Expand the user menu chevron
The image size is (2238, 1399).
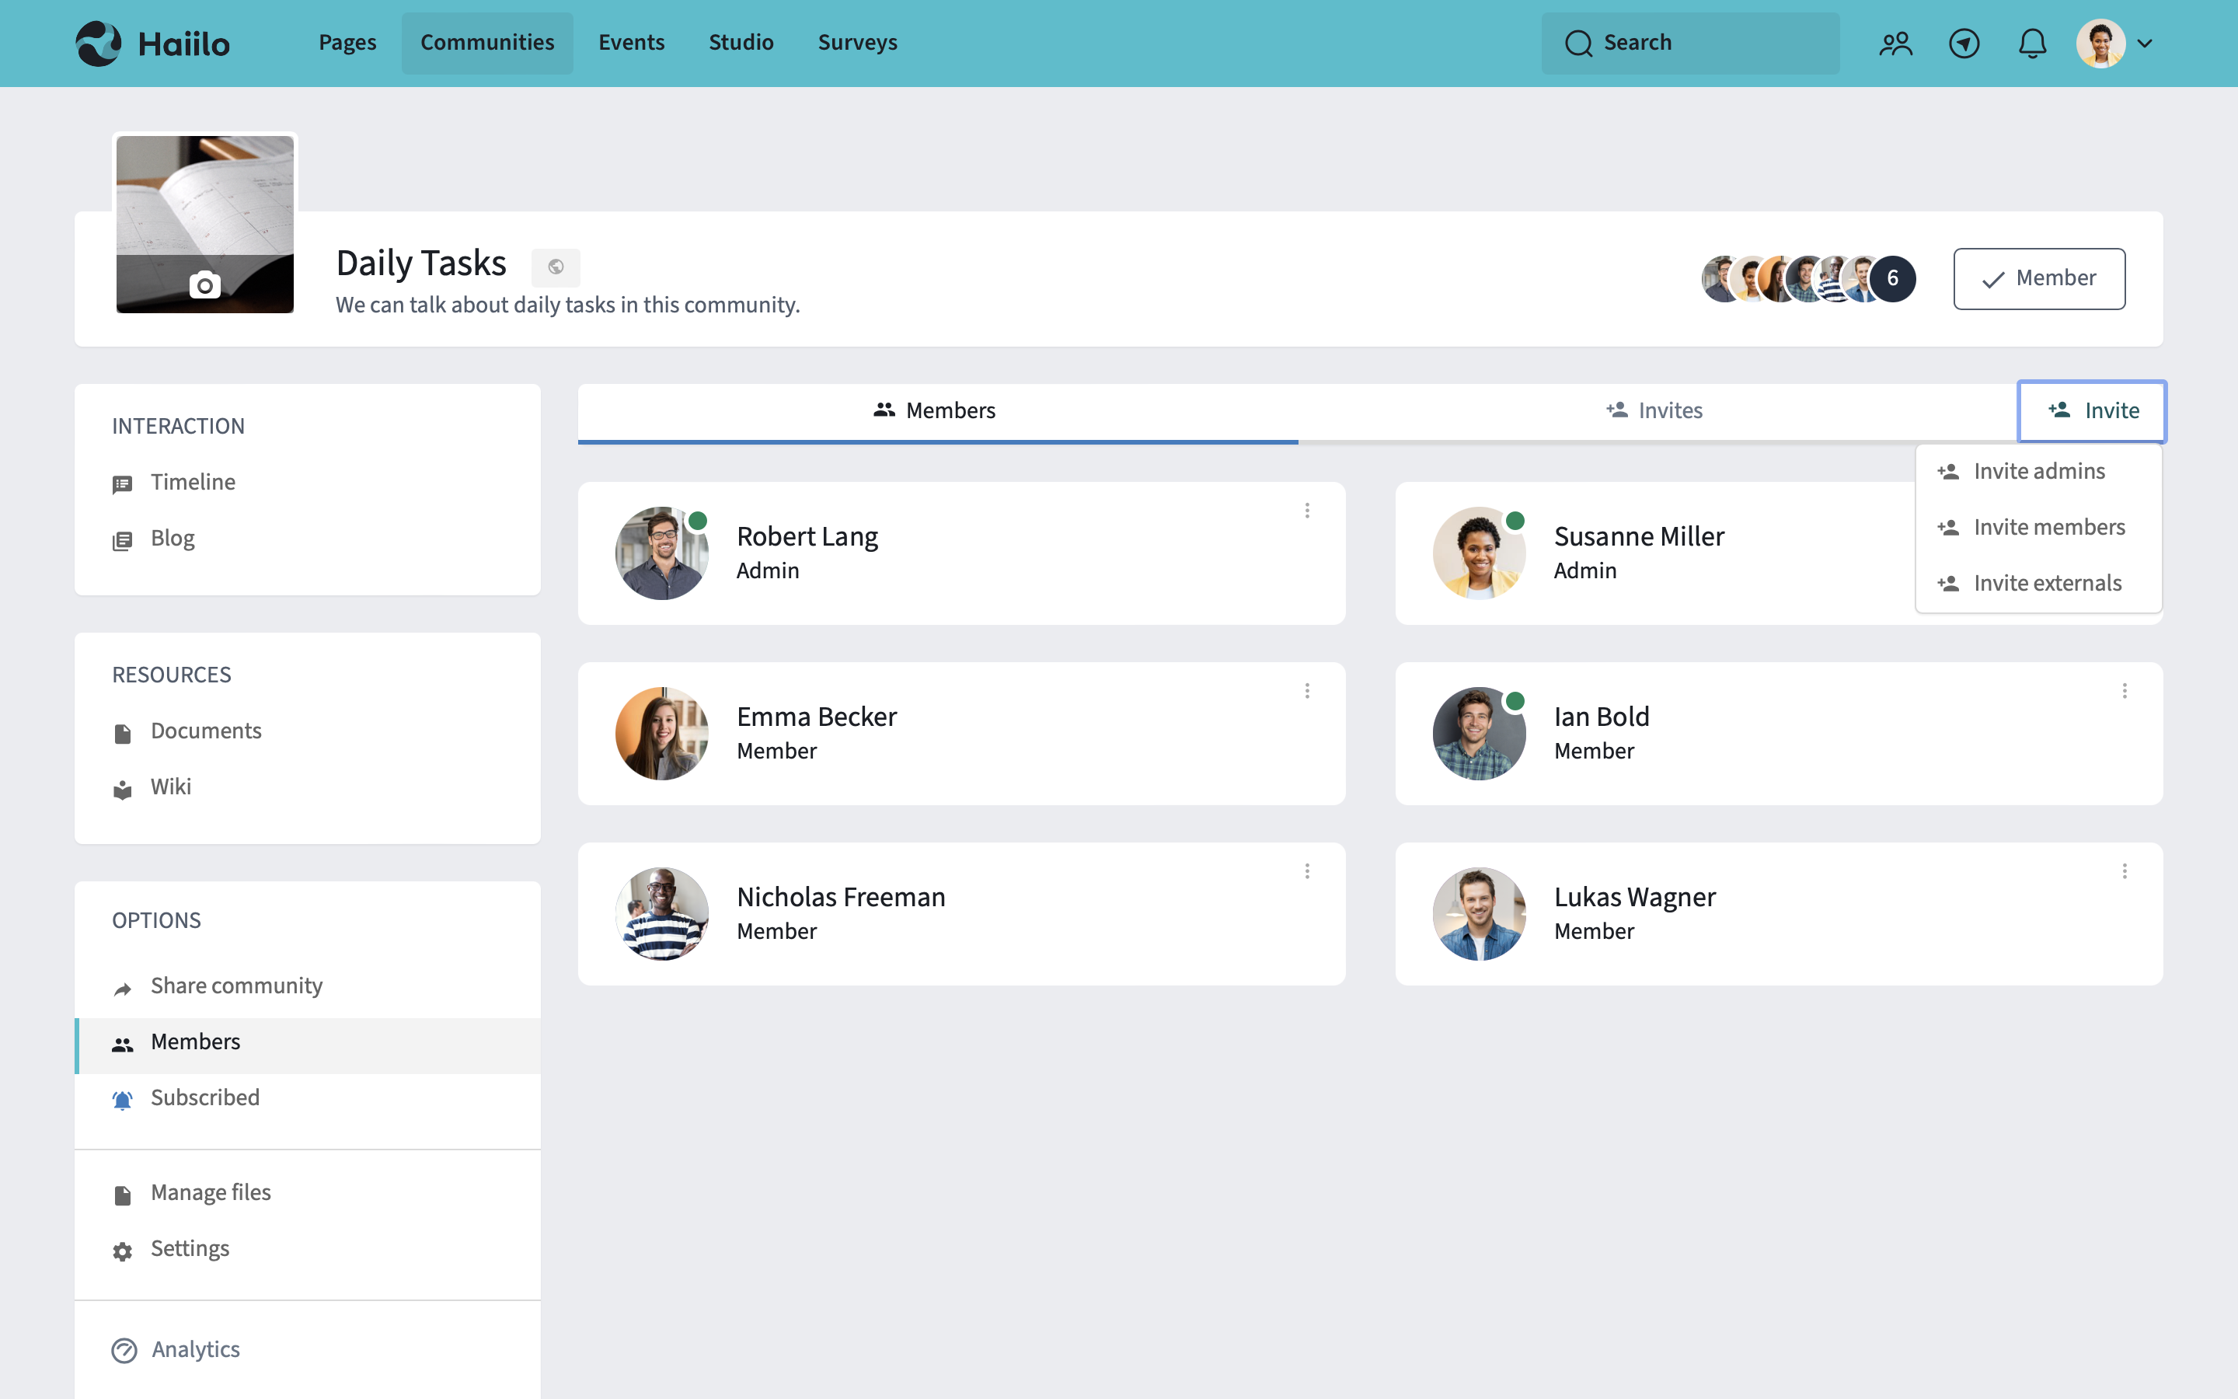pyautogui.click(x=2145, y=44)
